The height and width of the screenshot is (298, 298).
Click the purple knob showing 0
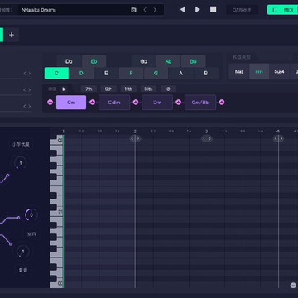pyautogui.click(x=31, y=215)
